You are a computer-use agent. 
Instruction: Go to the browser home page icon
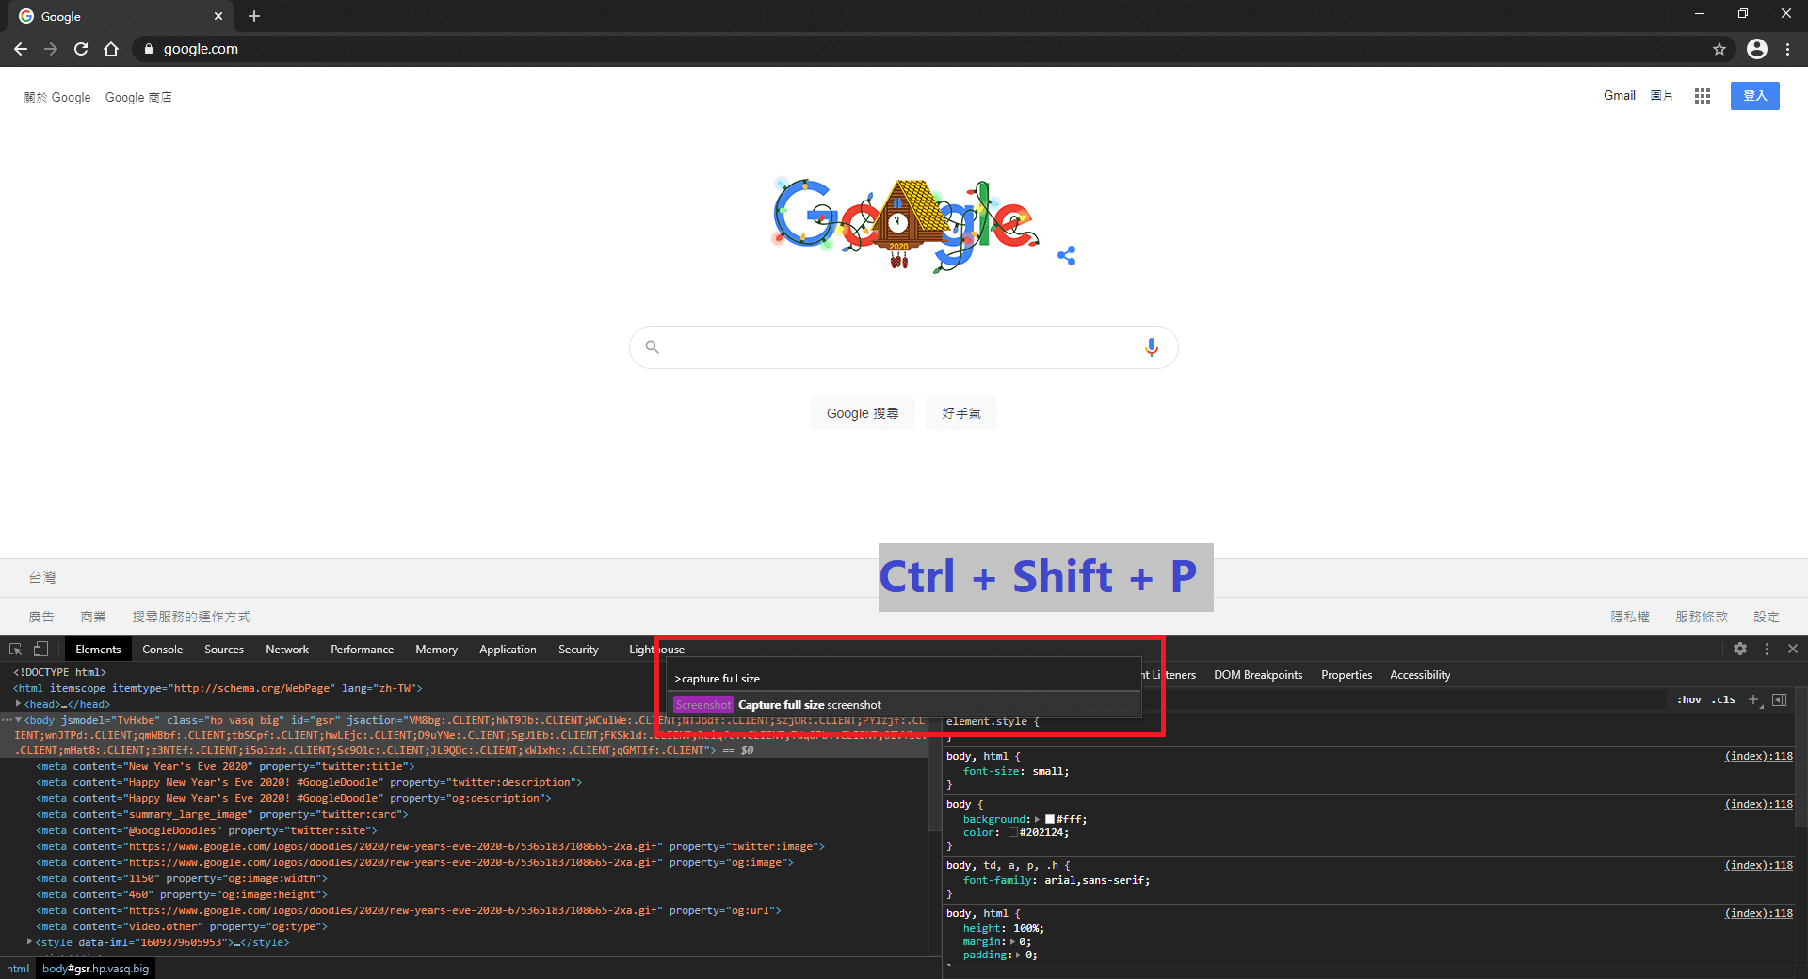pyautogui.click(x=111, y=49)
